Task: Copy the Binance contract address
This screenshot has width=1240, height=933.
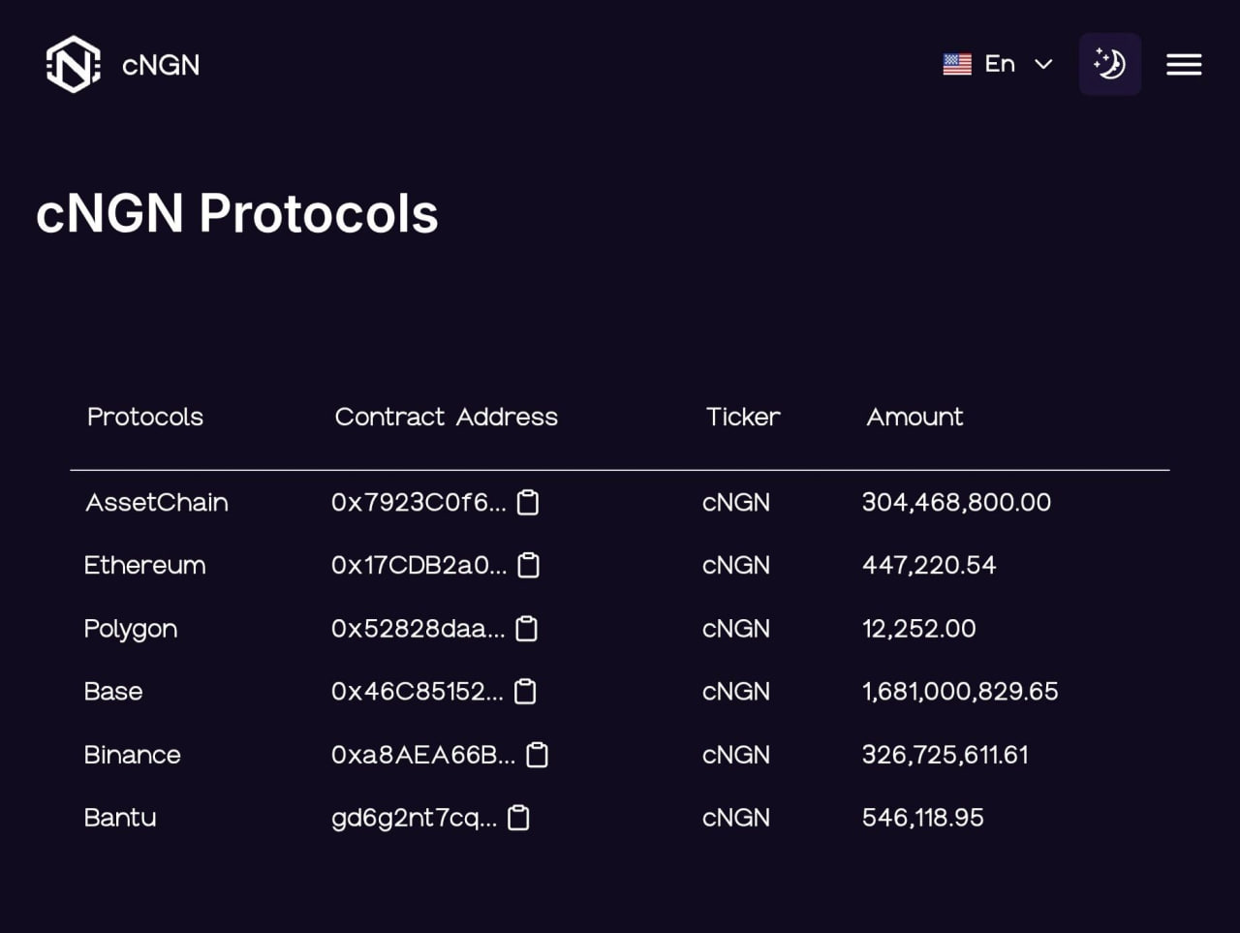Action: [x=538, y=755]
